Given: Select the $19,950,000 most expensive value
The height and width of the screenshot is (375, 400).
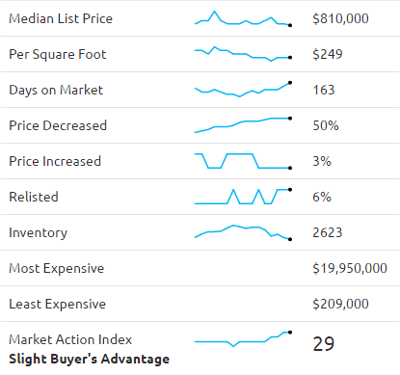Looking at the screenshot, I should tap(350, 268).
